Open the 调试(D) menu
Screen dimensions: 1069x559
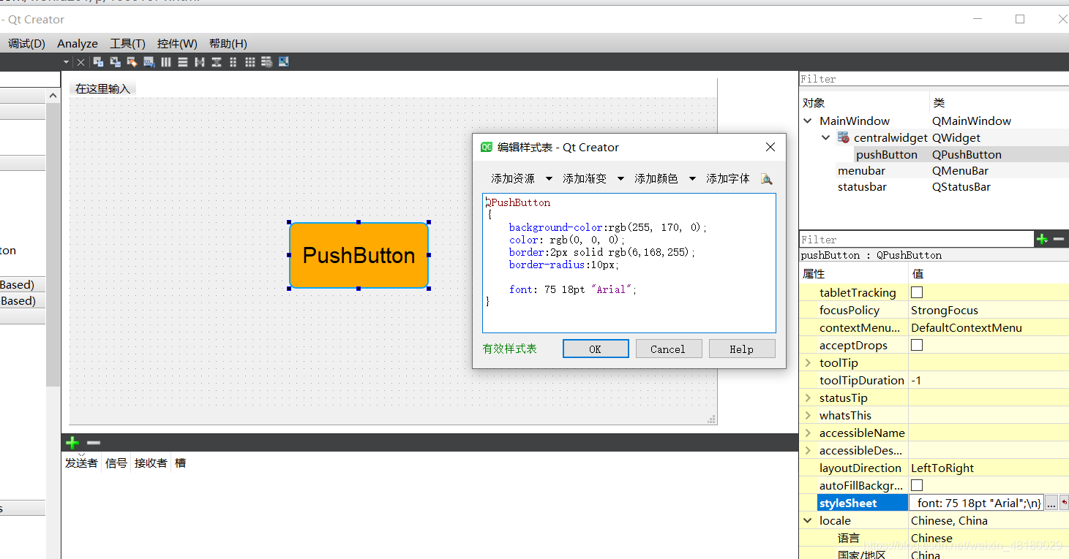pos(26,43)
